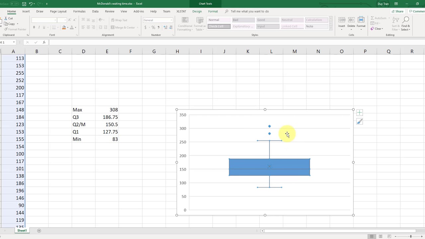This screenshot has width=425, height=239.
Task: Open the Name Box dropdown arrow
Action: 14,42
